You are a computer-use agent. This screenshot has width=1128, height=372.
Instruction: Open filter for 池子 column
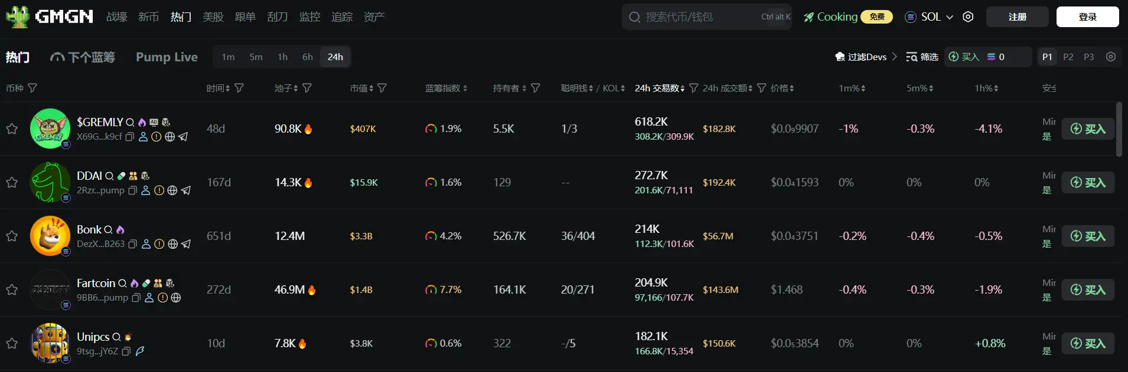(x=307, y=88)
